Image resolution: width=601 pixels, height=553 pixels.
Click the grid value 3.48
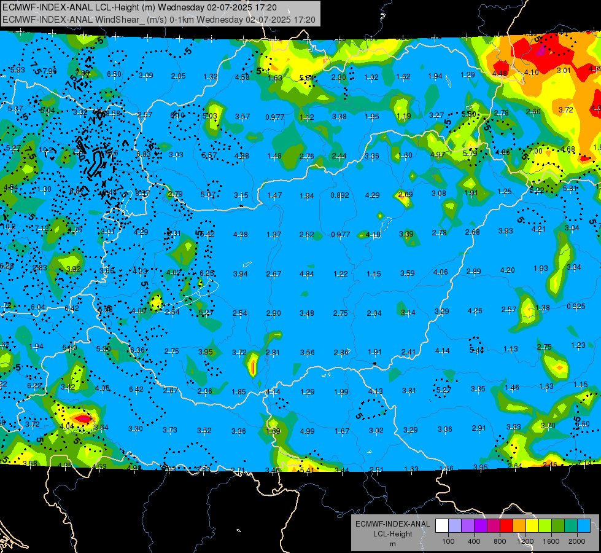pyautogui.click(x=306, y=313)
